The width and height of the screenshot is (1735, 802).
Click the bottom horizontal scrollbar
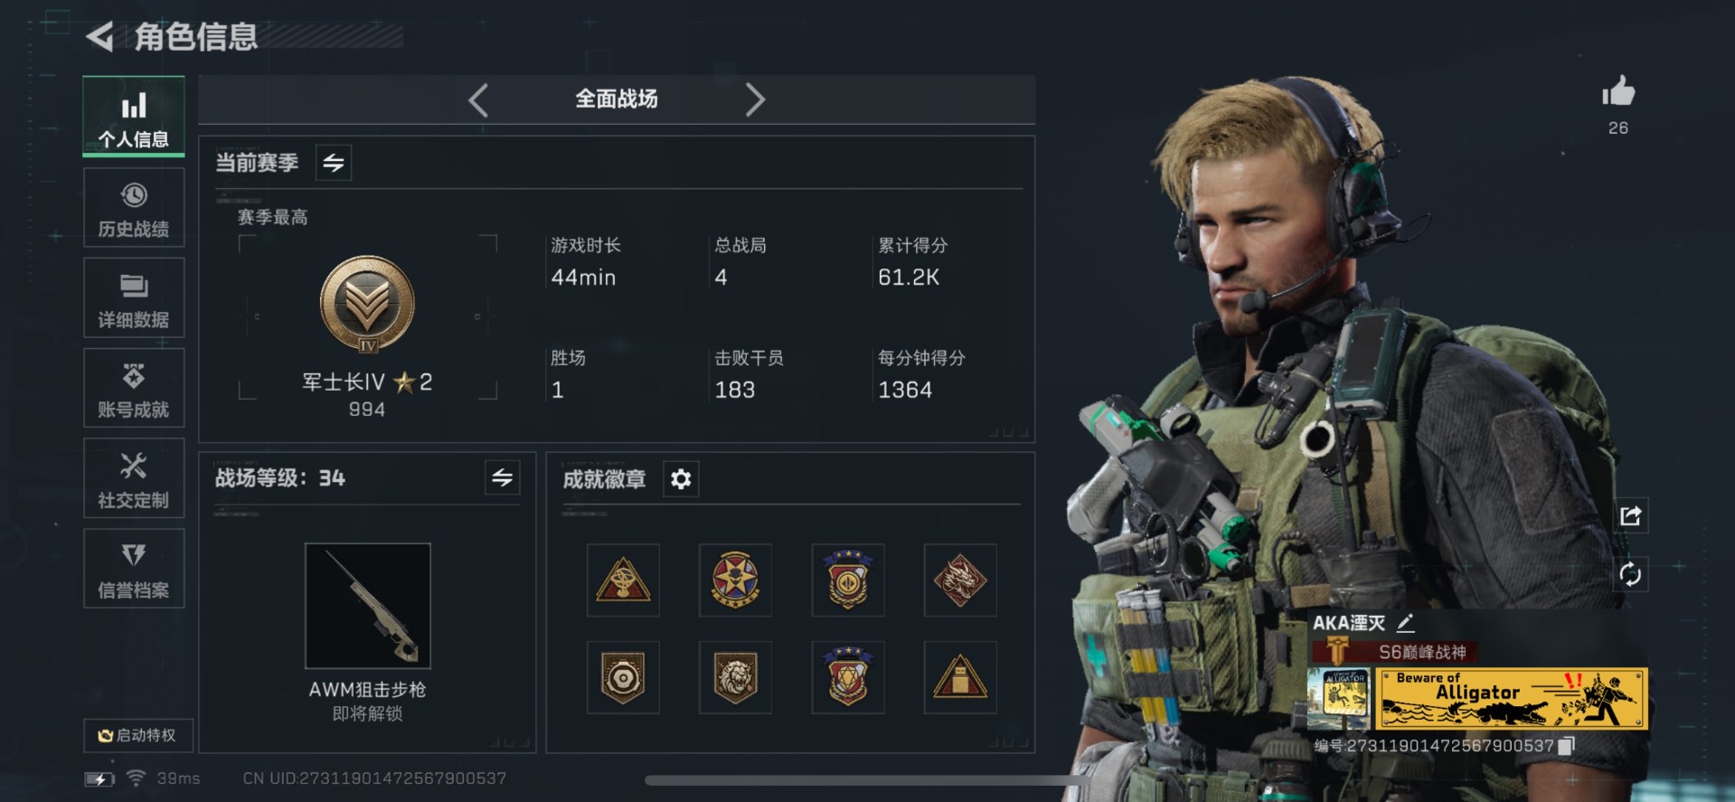(x=868, y=779)
